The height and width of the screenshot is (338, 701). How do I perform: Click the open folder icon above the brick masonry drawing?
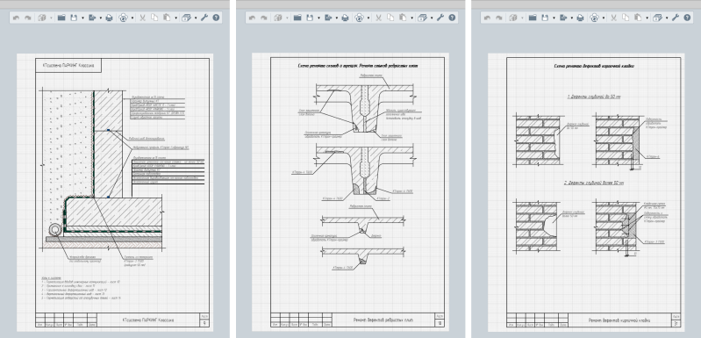coord(533,18)
